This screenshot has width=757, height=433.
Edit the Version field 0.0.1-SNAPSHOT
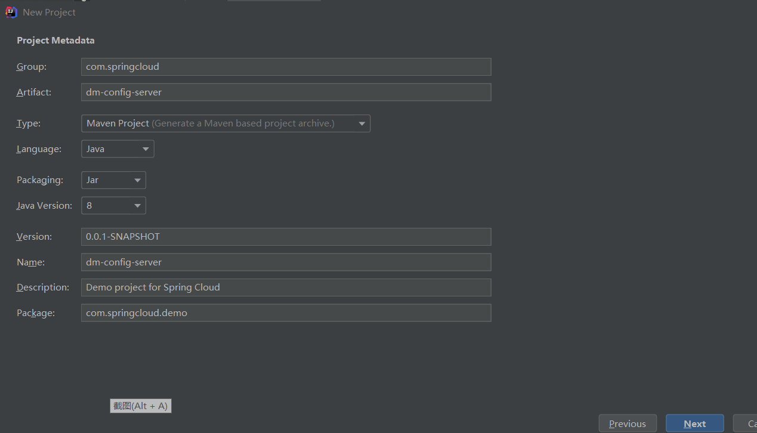click(x=286, y=237)
